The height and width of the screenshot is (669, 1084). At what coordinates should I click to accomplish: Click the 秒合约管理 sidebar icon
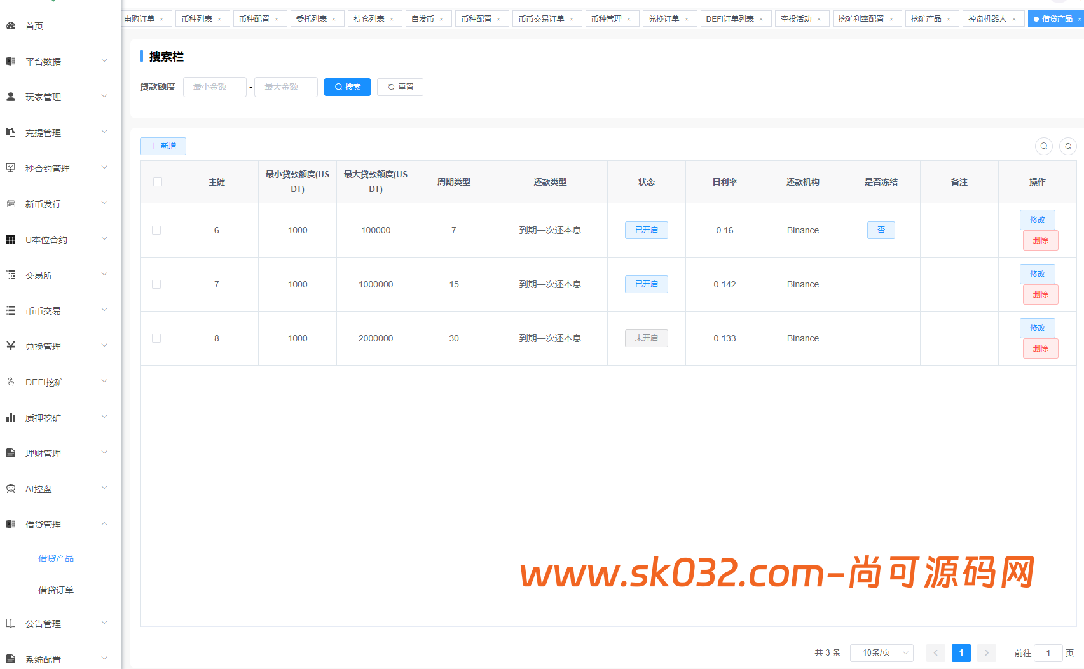[x=11, y=169]
